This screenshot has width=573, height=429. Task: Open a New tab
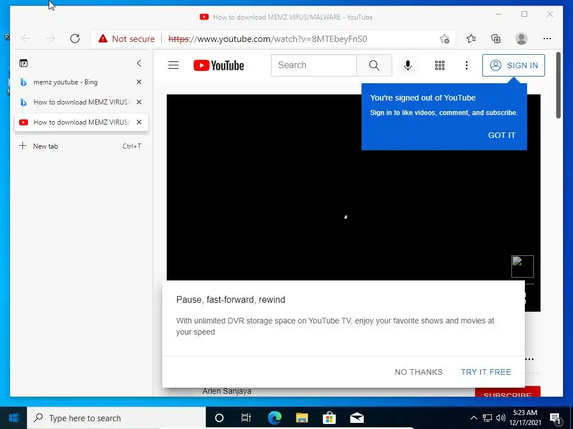[81, 146]
